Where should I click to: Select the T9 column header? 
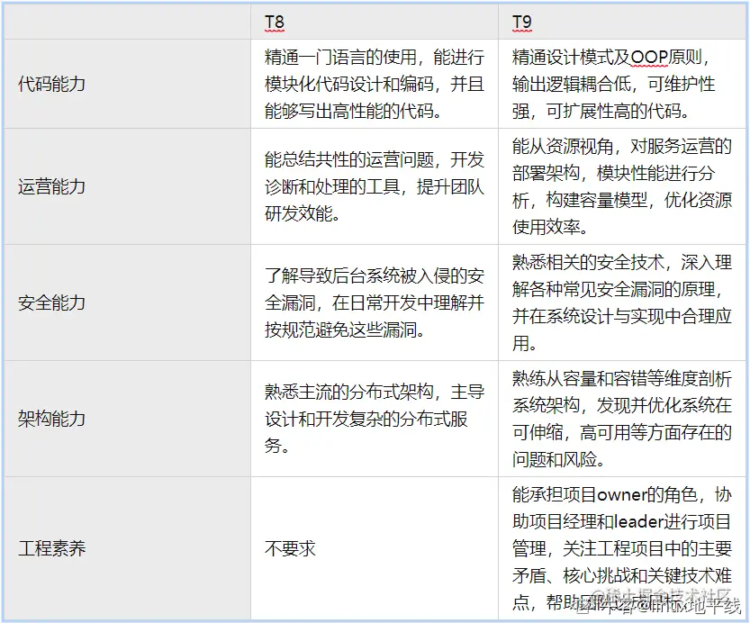point(520,18)
